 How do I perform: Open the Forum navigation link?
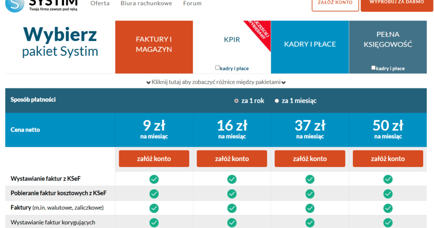pos(192,3)
